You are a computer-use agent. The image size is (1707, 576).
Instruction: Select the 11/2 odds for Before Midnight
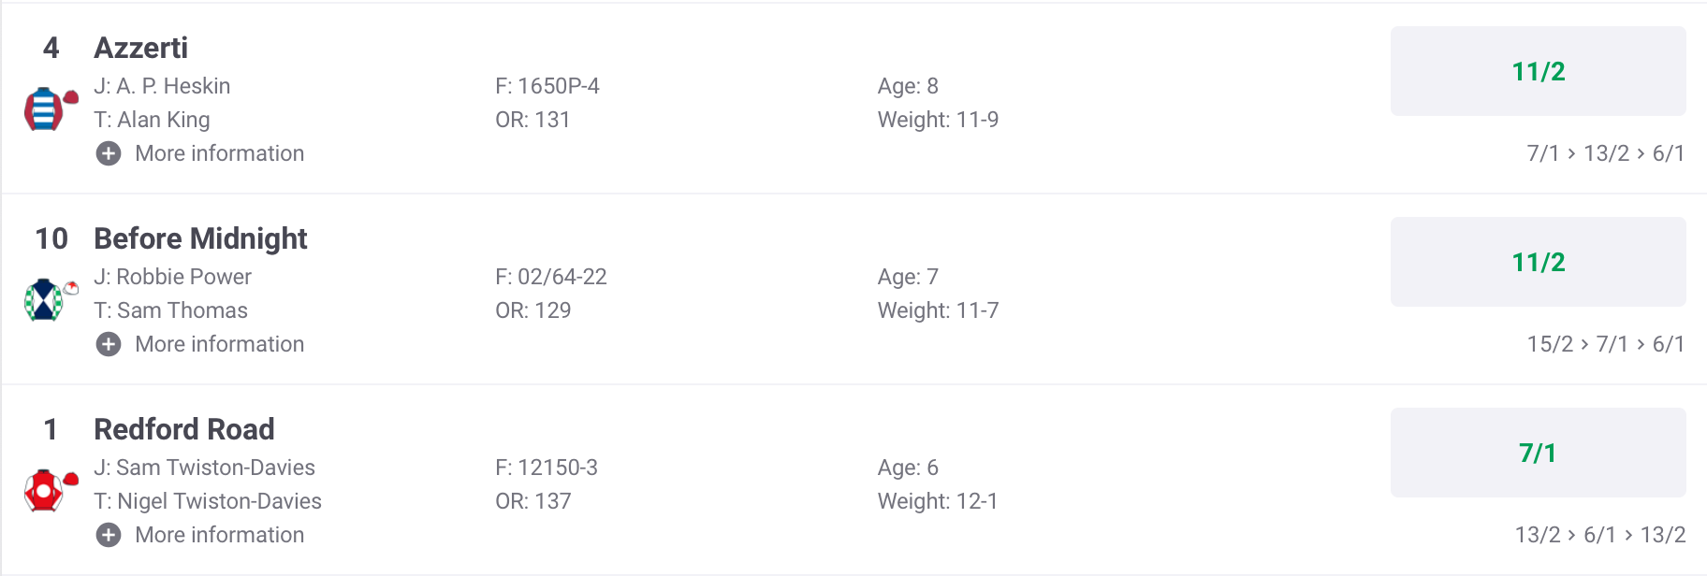[1538, 262]
